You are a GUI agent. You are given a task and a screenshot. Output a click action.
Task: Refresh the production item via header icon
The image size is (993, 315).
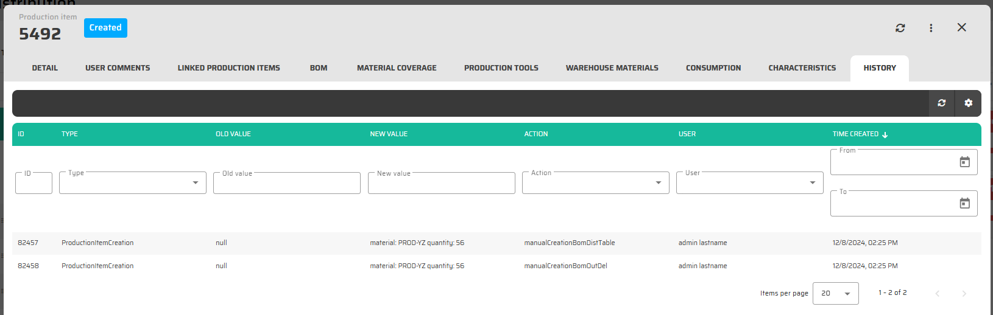point(900,28)
